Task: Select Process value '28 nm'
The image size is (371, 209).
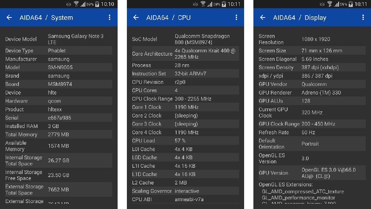Action: click(x=182, y=65)
